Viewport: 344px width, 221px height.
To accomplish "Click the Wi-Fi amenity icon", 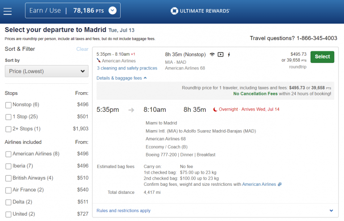I will (x=212, y=55).
